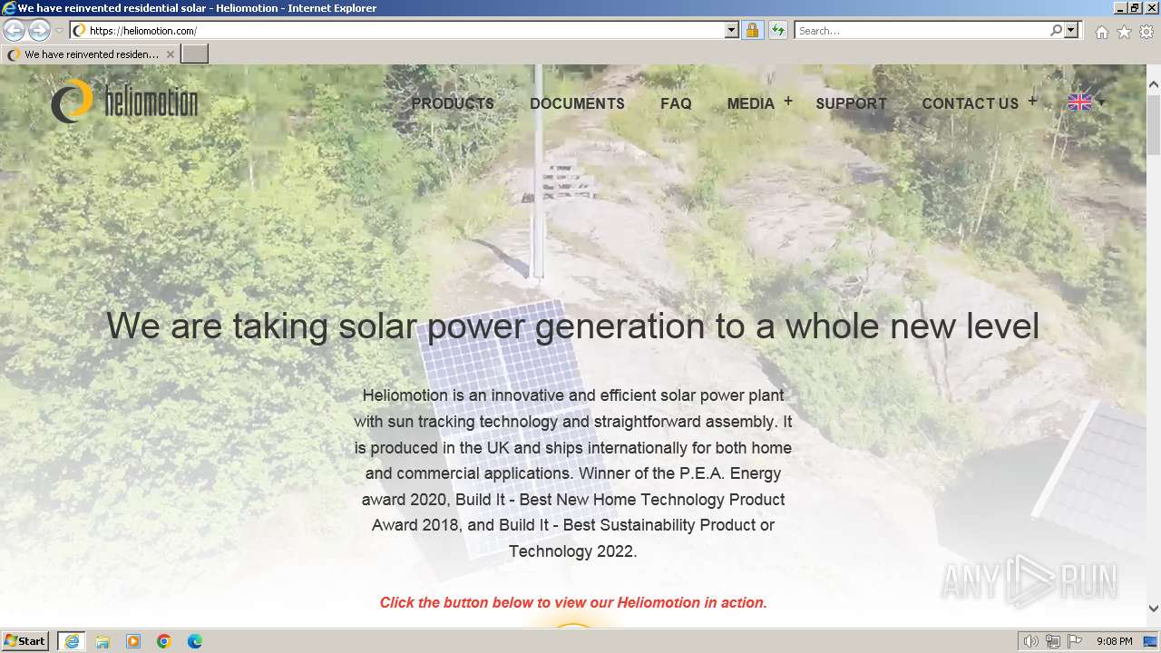The width and height of the screenshot is (1161, 653).
Task: Open File Explorer taskbar icon
Action: [102, 641]
